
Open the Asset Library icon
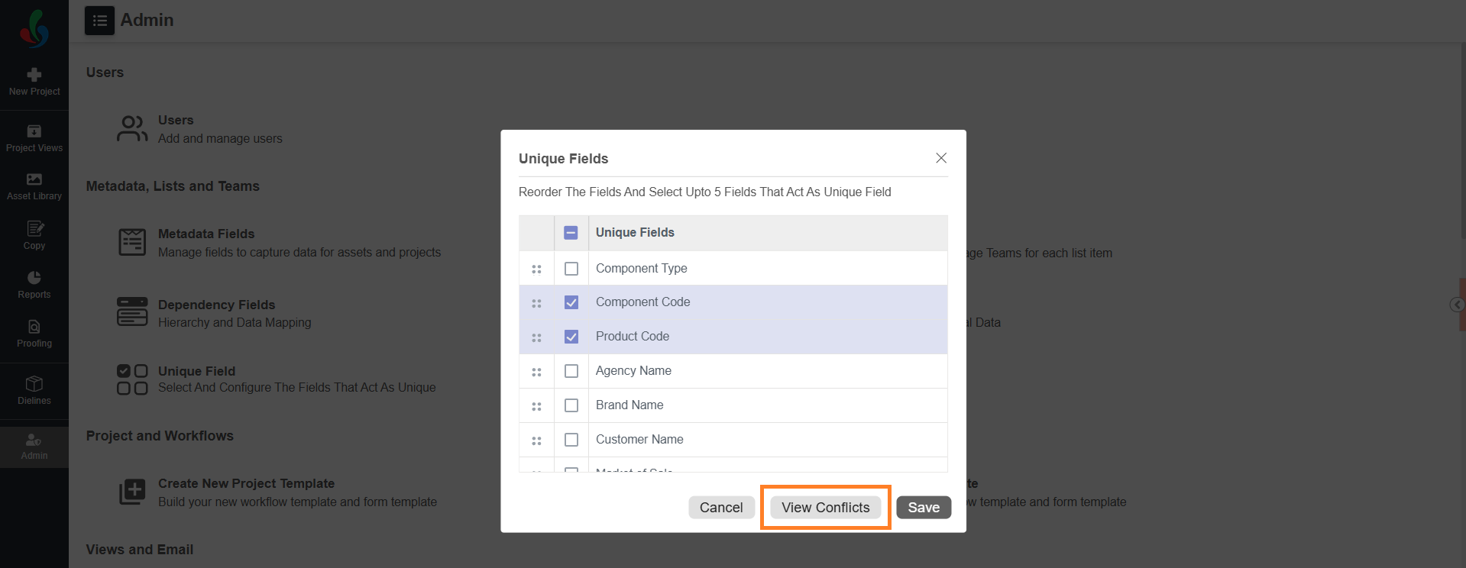click(x=34, y=179)
